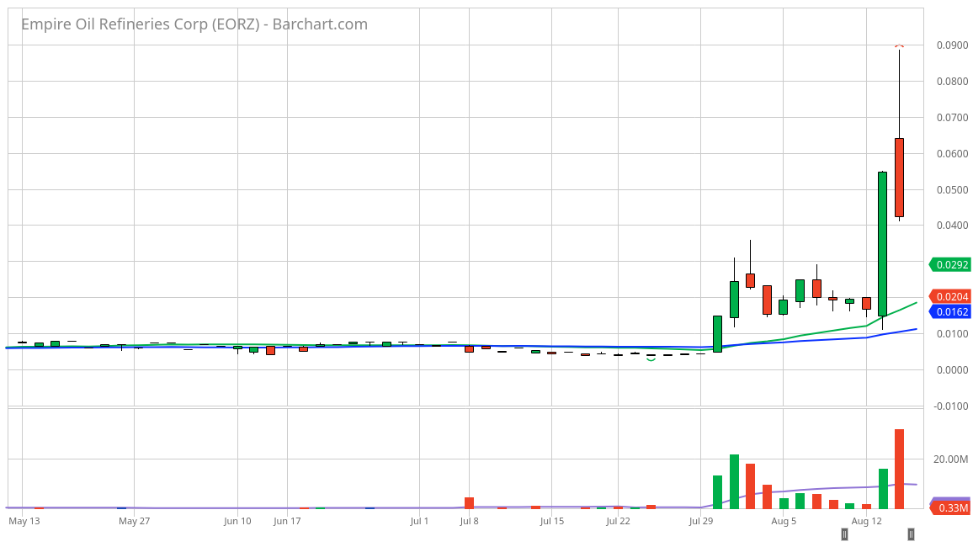The height and width of the screenshot is (547, 973).
Task: Click the May 27 date label
Action: coord(134,521)
